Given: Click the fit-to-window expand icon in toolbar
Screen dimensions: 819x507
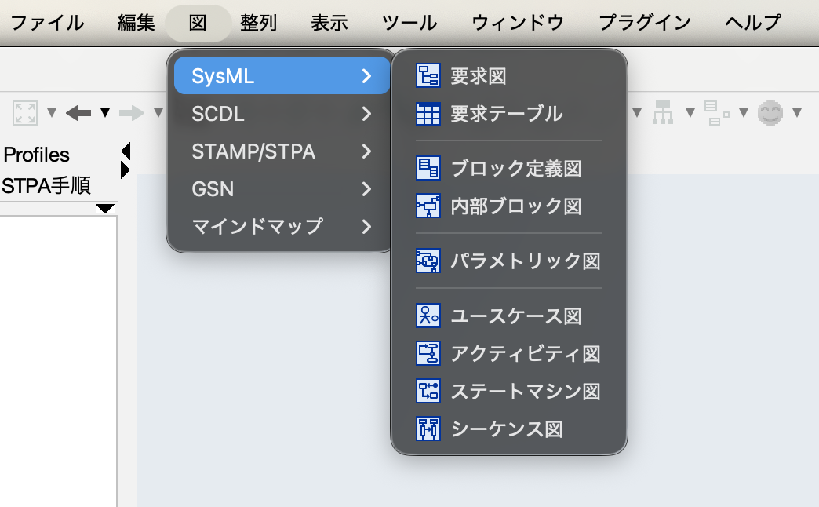Looking at the screenshot, I should pos(25,113).
